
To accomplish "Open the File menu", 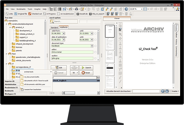I will click(7, 9).
